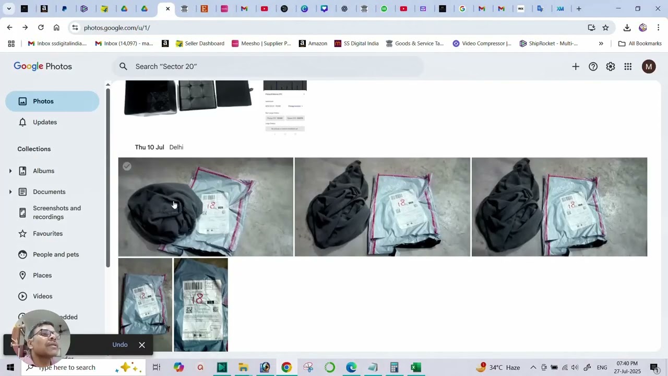Focus the Search "Sector 20" field
The width and height of the screenshot is (668, 376).
point(268,66)
